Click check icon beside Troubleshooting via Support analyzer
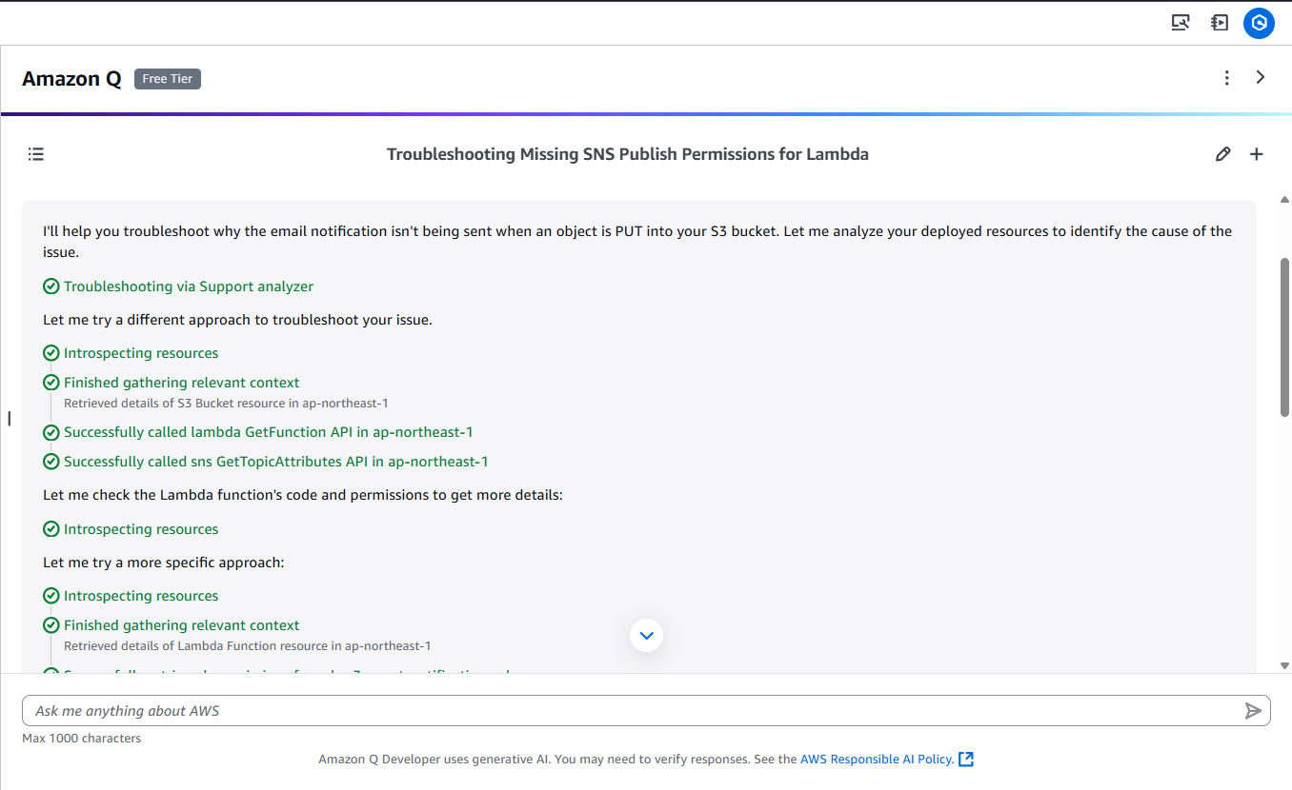The width and height of the screenshot is (1292, 790). pos(51,286)
